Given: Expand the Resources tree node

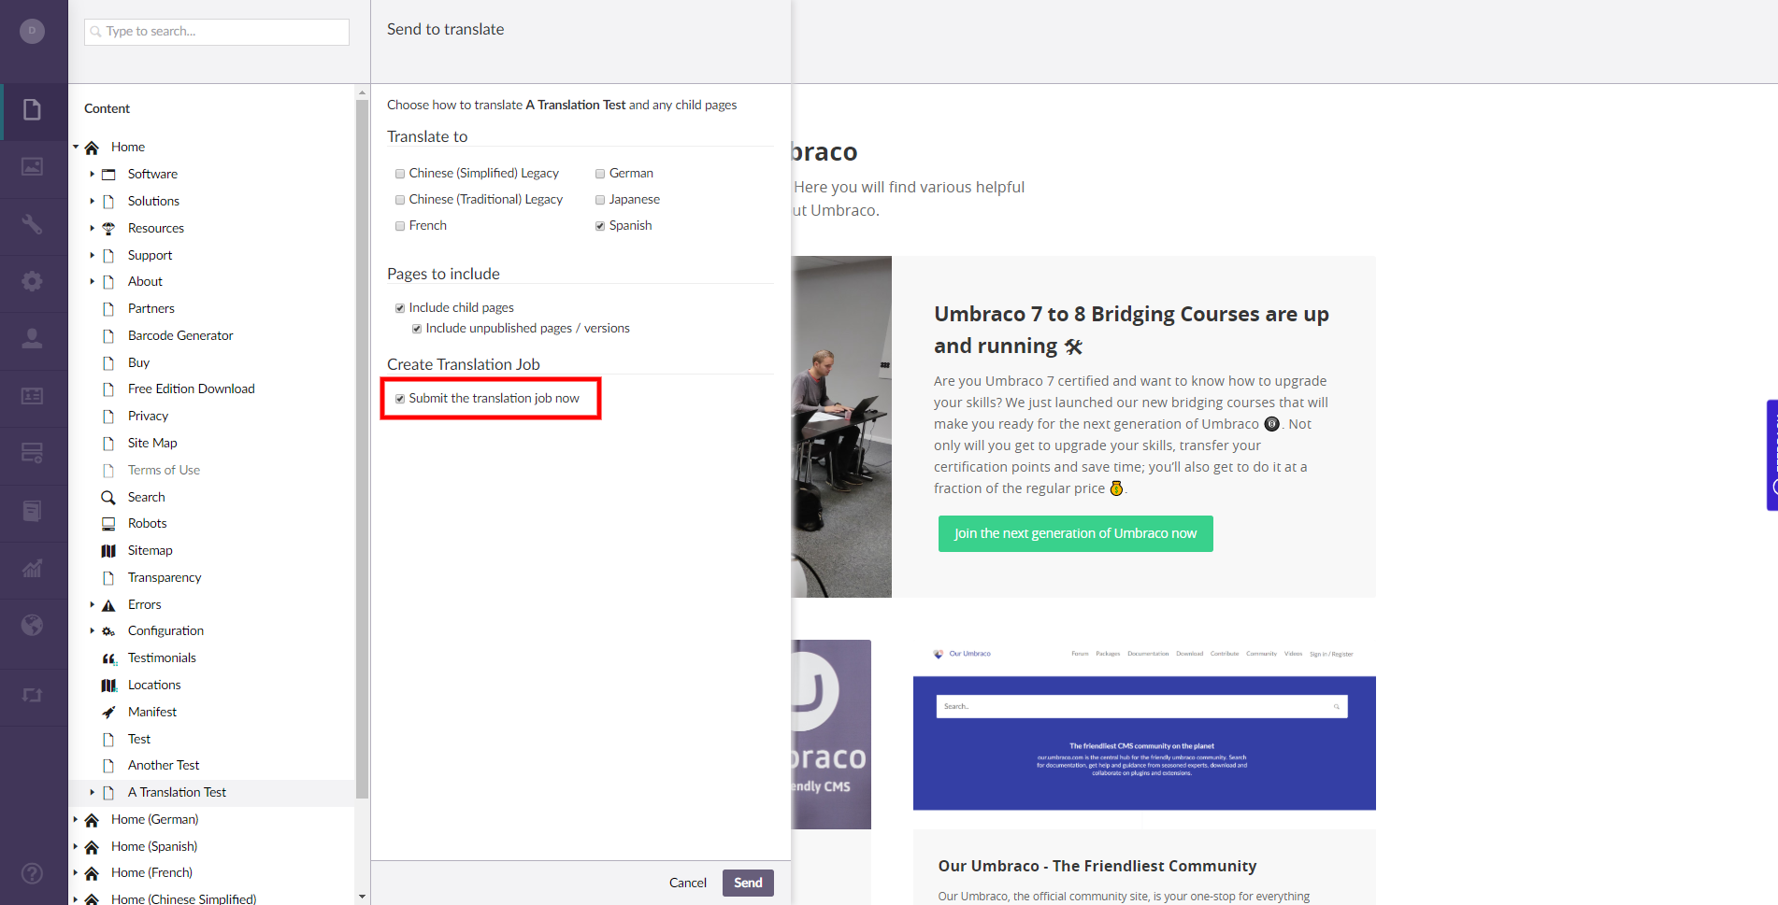Looking at the screenshot, I should pyautogui.click(x=92, y=228).
